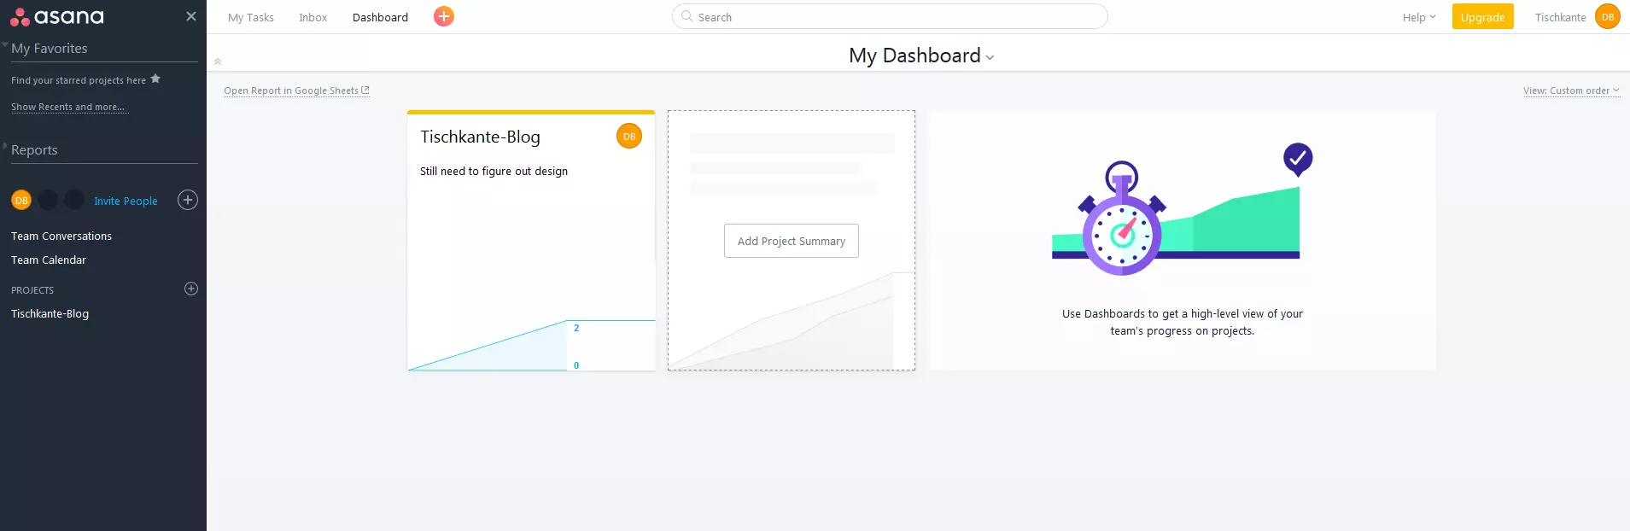Image resolution: width=1630 pixels, height=531 pixels.
Task: Open the View: Custom order dropdown
Action: (1570, 90)
